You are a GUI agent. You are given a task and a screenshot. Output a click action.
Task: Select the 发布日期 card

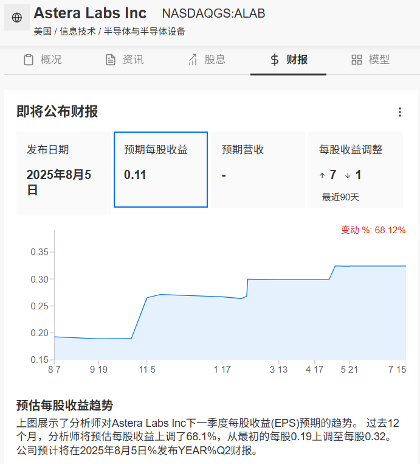[x=63, y=174]
